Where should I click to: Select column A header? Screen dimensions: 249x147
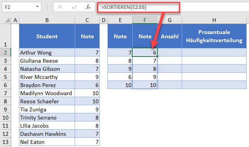(15, 20)
